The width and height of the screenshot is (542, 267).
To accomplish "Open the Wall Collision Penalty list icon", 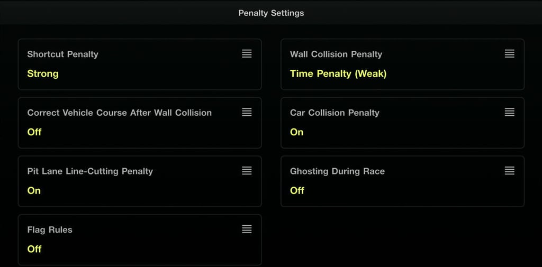I will click(x=509, y=54).
